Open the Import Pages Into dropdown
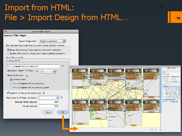 [x=53, y=41]
